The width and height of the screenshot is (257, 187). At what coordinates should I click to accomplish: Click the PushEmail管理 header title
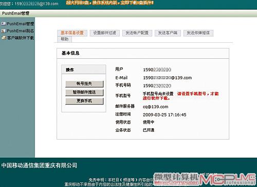[16, 13]
